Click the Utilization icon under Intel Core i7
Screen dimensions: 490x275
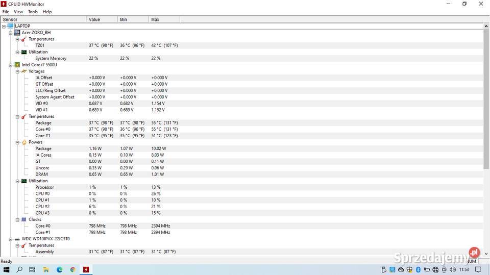tap(24, 181)
